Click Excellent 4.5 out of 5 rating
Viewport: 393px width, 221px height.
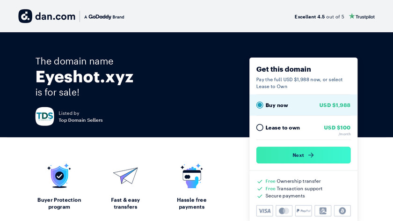[x=319, y=17]
